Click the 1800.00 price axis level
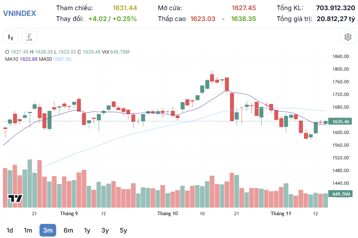 340,69
